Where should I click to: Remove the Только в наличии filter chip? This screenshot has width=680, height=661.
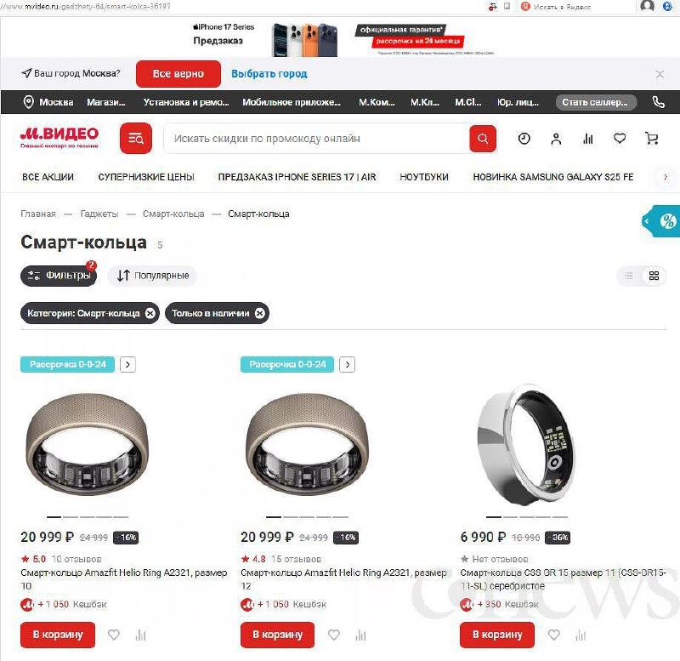[260, 313]
